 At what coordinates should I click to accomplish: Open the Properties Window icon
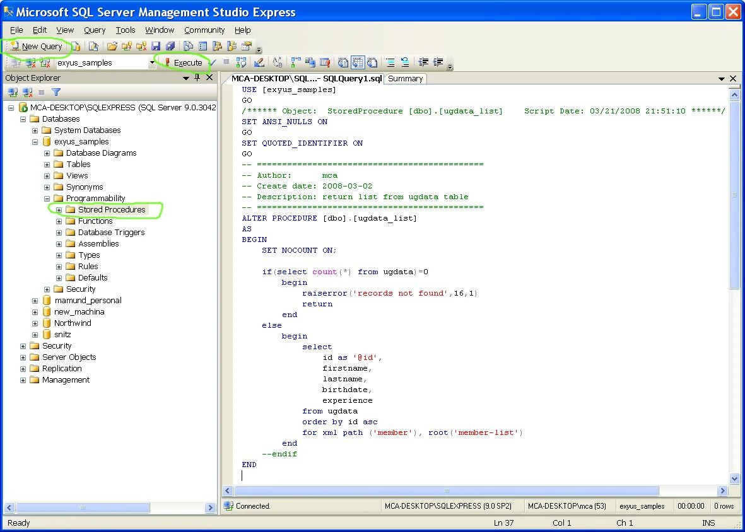click(x=246, y=46)
